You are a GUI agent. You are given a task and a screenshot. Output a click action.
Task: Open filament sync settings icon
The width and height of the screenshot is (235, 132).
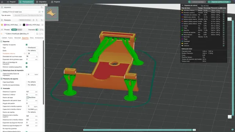point(41,20)
